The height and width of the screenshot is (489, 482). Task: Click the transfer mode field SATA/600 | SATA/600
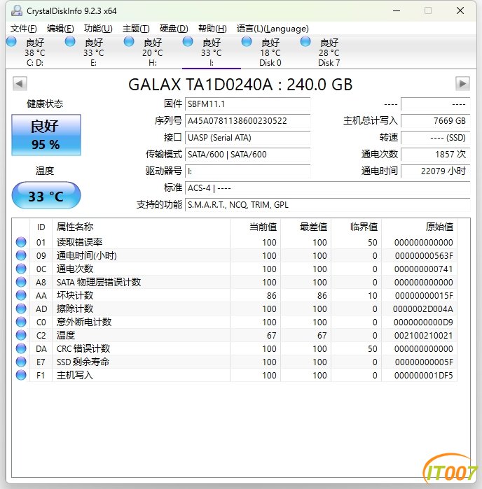[248, 155]
